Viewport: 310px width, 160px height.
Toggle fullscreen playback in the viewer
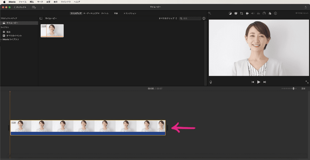point(307,82)
